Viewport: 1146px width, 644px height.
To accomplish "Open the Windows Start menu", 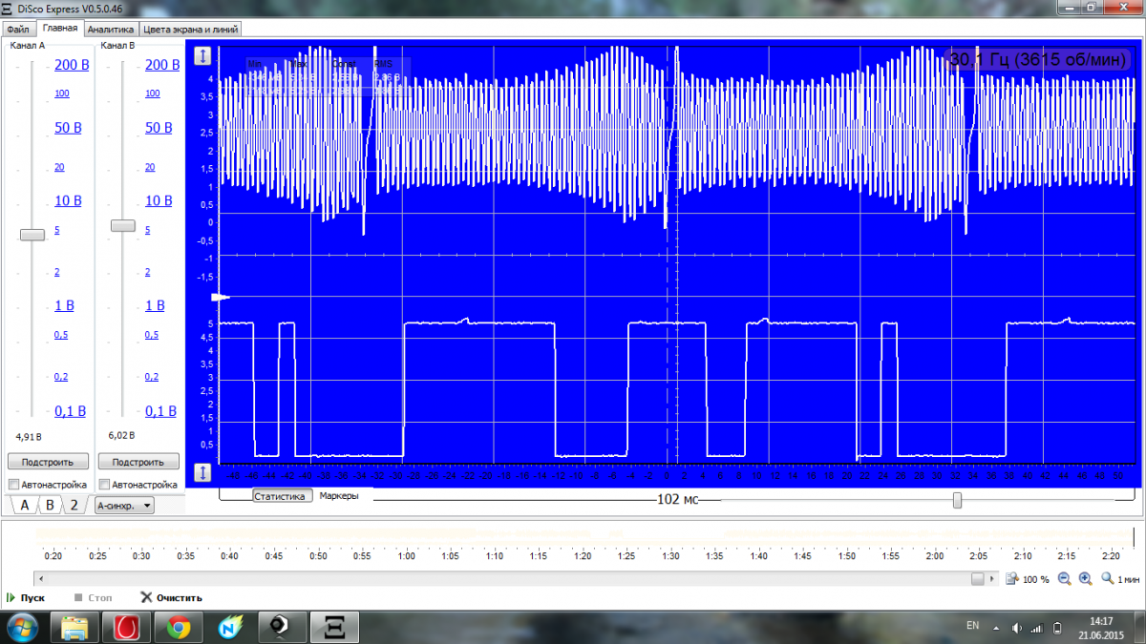I will [21, 628].
